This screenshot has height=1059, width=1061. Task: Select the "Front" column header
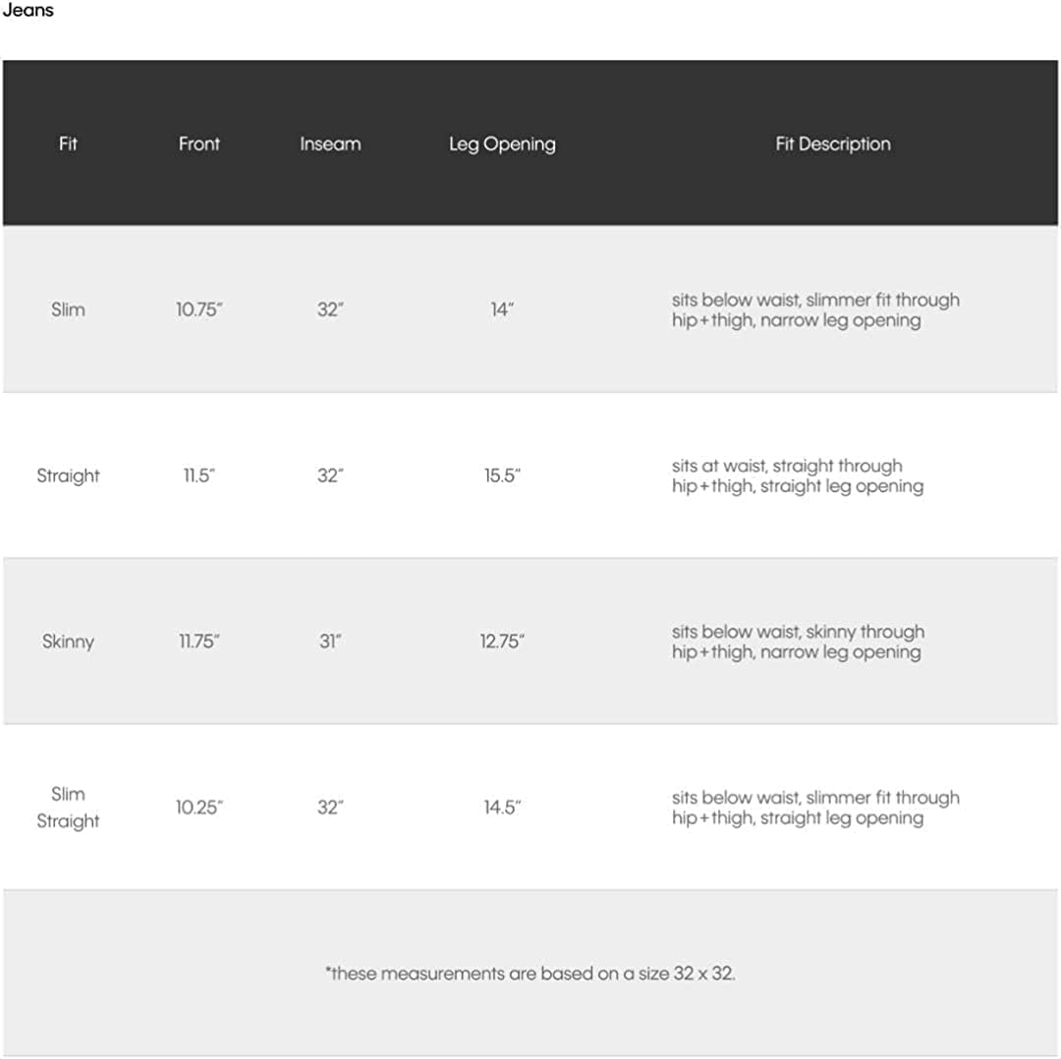point(199,143)
